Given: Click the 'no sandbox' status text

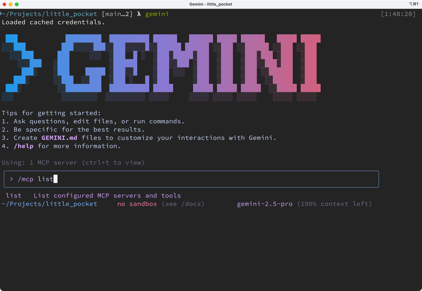Looking at the screenshot, I should [x=137, y=204].
